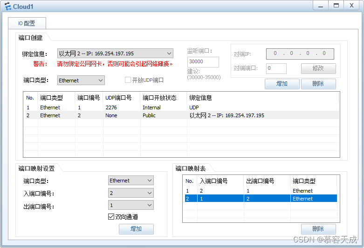Select port row 1 with UDP 2276
This screenshot has height=248, width=364.
[x=181, y=107]
